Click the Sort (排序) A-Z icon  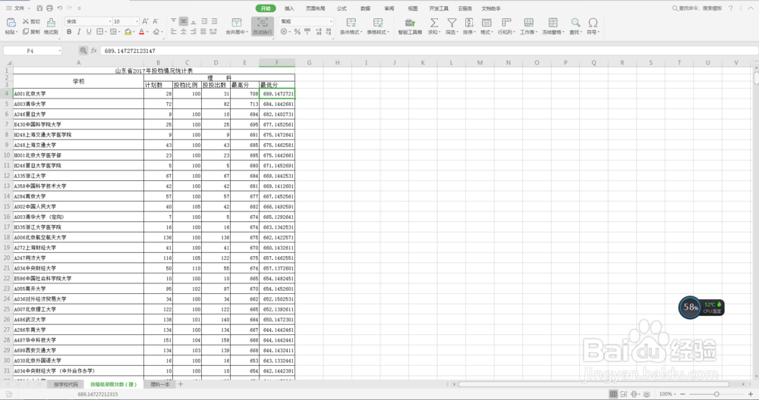point(469,22)
